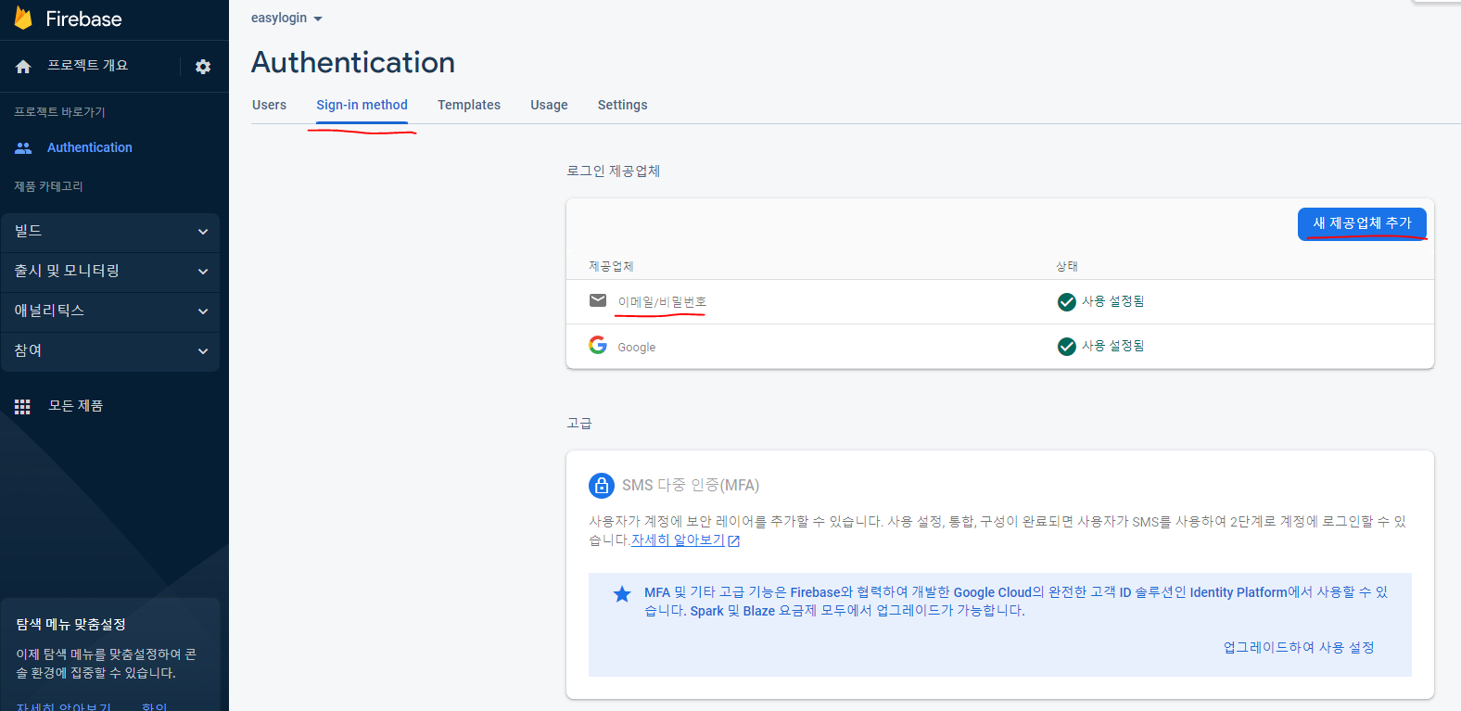
Task: Click the Authentication people icon in sidebar
Action: (23, 148)
